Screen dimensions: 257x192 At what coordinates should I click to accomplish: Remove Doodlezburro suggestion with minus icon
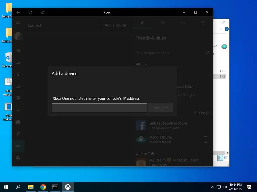[206, 142]
